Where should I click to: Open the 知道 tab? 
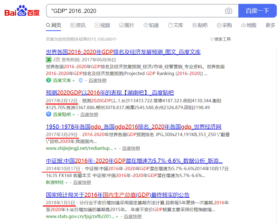pos(151,25)
